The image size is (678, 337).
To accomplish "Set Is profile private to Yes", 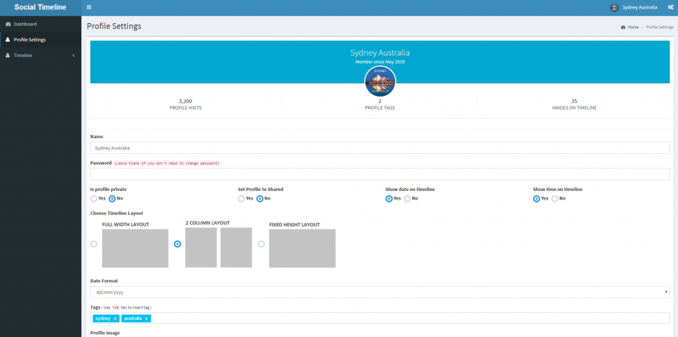I will click(x=94, y=199).
